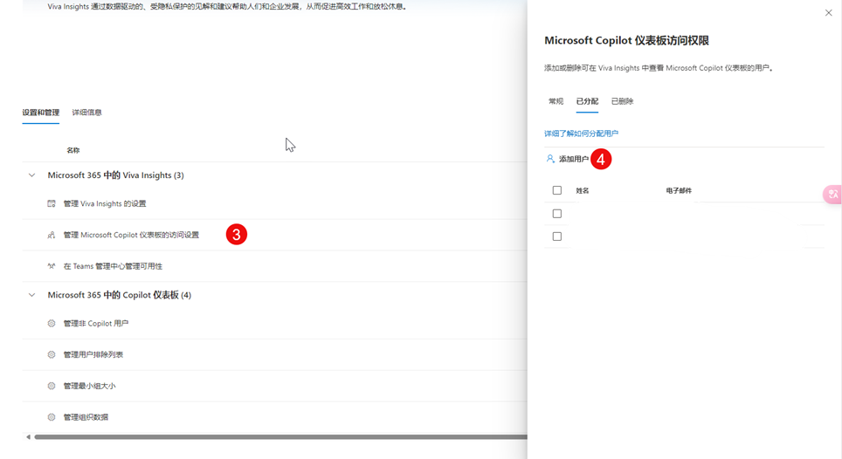The image size is (842, 459).
Task: Click the person icon of 添加用户
Action: coord(550,159)
